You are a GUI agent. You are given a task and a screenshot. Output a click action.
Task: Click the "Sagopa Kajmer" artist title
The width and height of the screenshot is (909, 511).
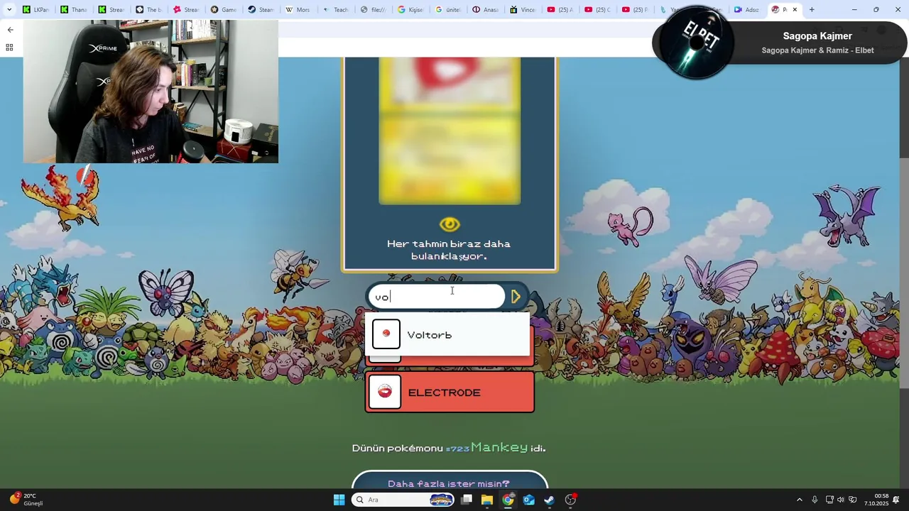(x=817, y=36)
